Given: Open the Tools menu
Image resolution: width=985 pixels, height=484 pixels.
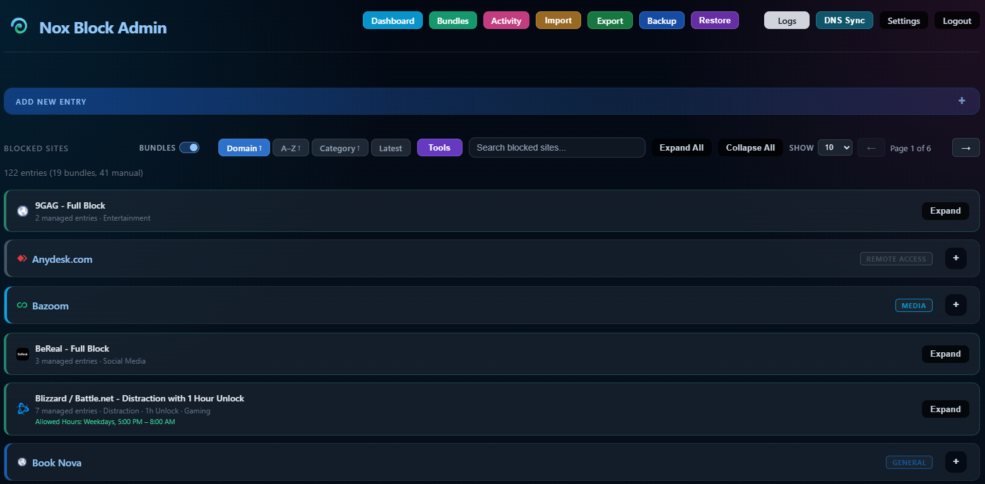Looking at the screenshot, I should (x=439, y=147).
